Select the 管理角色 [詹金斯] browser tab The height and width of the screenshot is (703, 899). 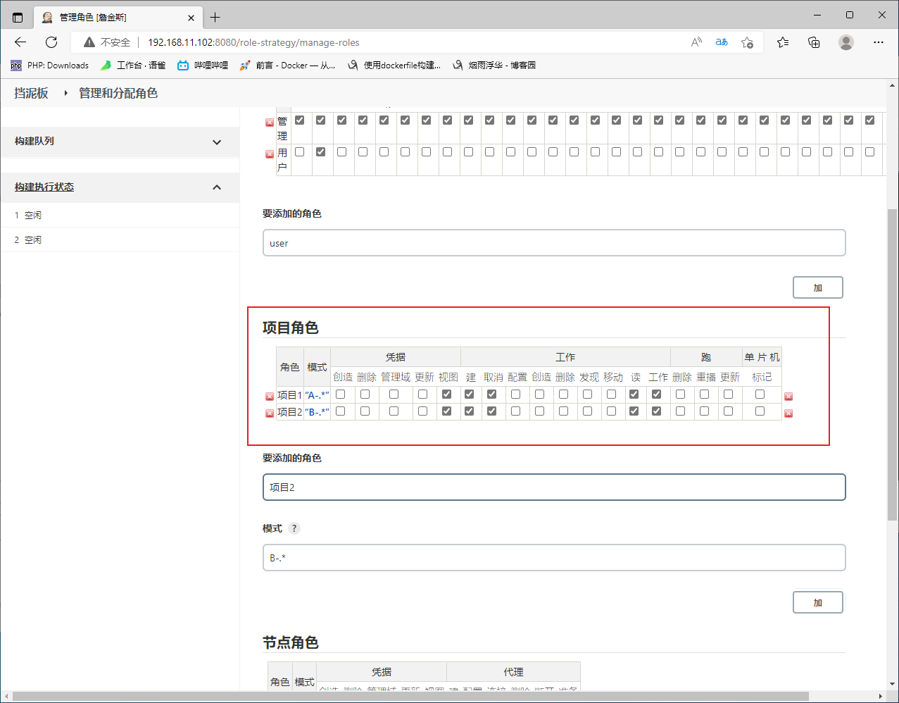(x=118, y=17)
